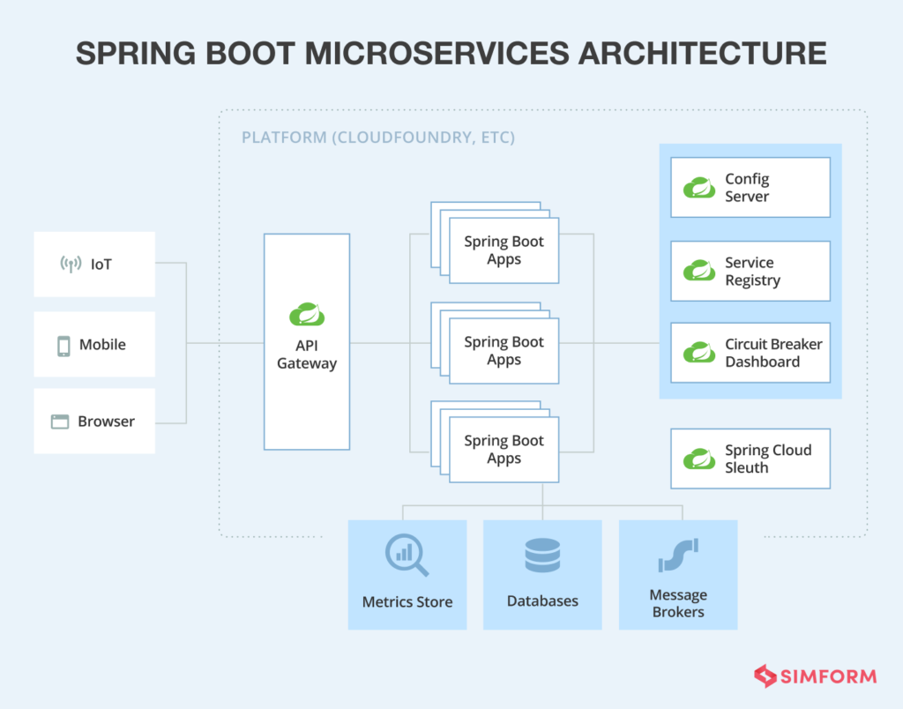Click the Spring Cloud Sleuth box
The height and width of the screenshot is (709, 903).
point(750,459)
